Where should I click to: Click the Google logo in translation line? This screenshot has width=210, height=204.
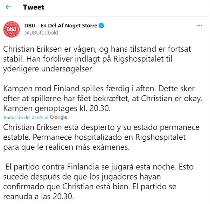click(x=58, y=117)
